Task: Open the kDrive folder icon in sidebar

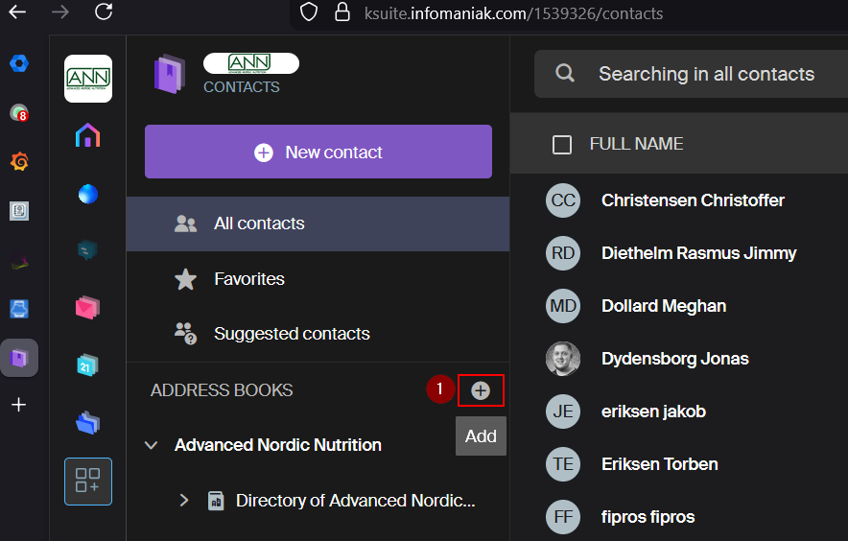Action: click(87, 422)
